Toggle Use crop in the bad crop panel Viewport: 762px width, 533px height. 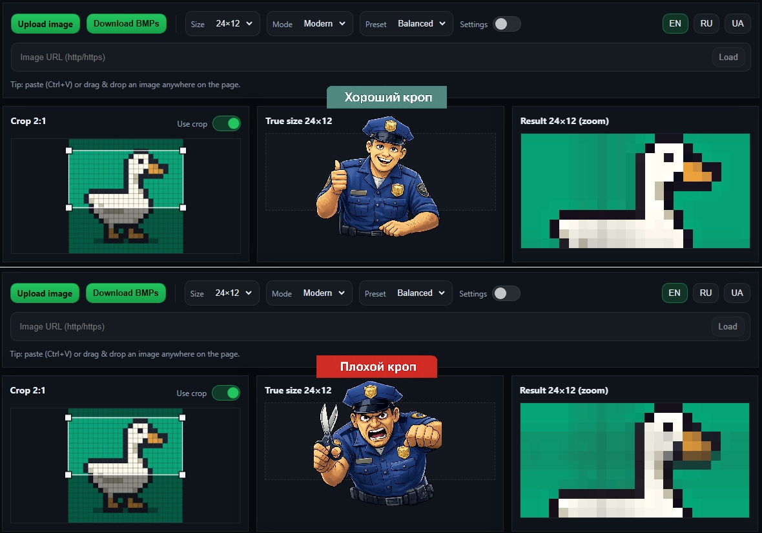coord(226,393)
